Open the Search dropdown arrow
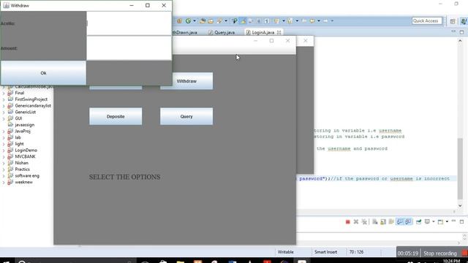Screen dimensions: 468x263 pyautogui.click(x=226, y=21)
